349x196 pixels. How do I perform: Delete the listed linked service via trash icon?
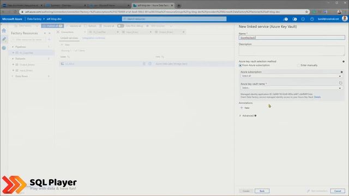(x=144, y=64)
